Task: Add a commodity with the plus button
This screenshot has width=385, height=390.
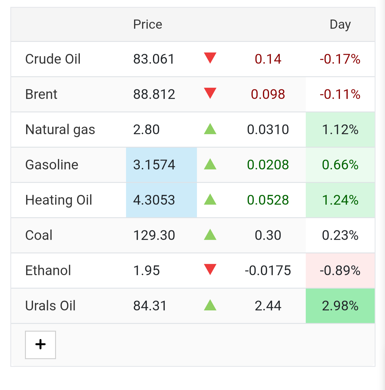Action: (x=40, y=345)
